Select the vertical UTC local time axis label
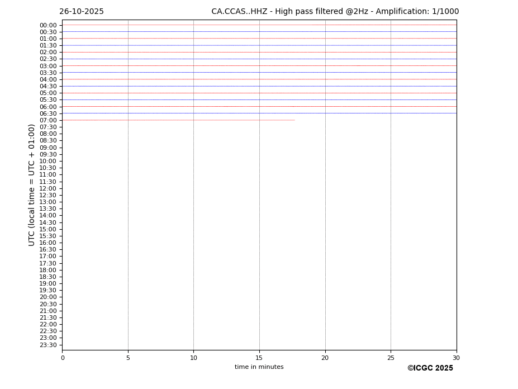Image resolution: width=518 pixels, height=389 pixels. 32,185
